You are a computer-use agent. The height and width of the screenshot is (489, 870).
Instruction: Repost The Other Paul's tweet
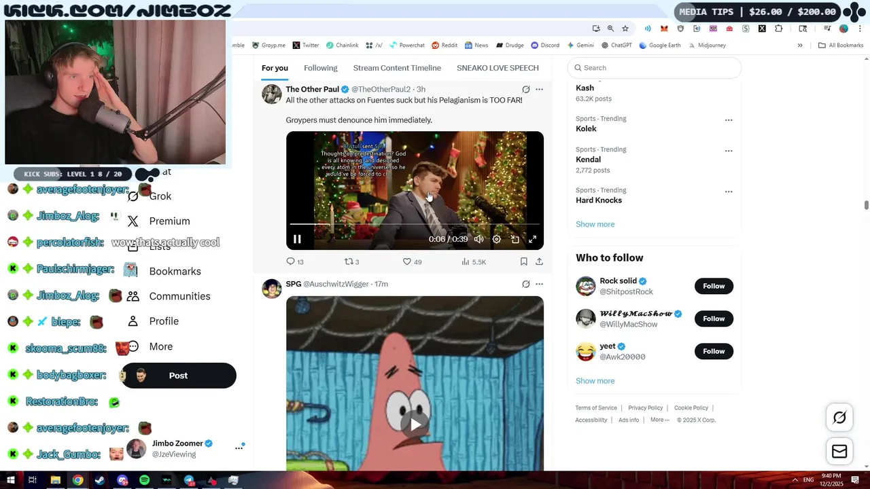point(349,261)
